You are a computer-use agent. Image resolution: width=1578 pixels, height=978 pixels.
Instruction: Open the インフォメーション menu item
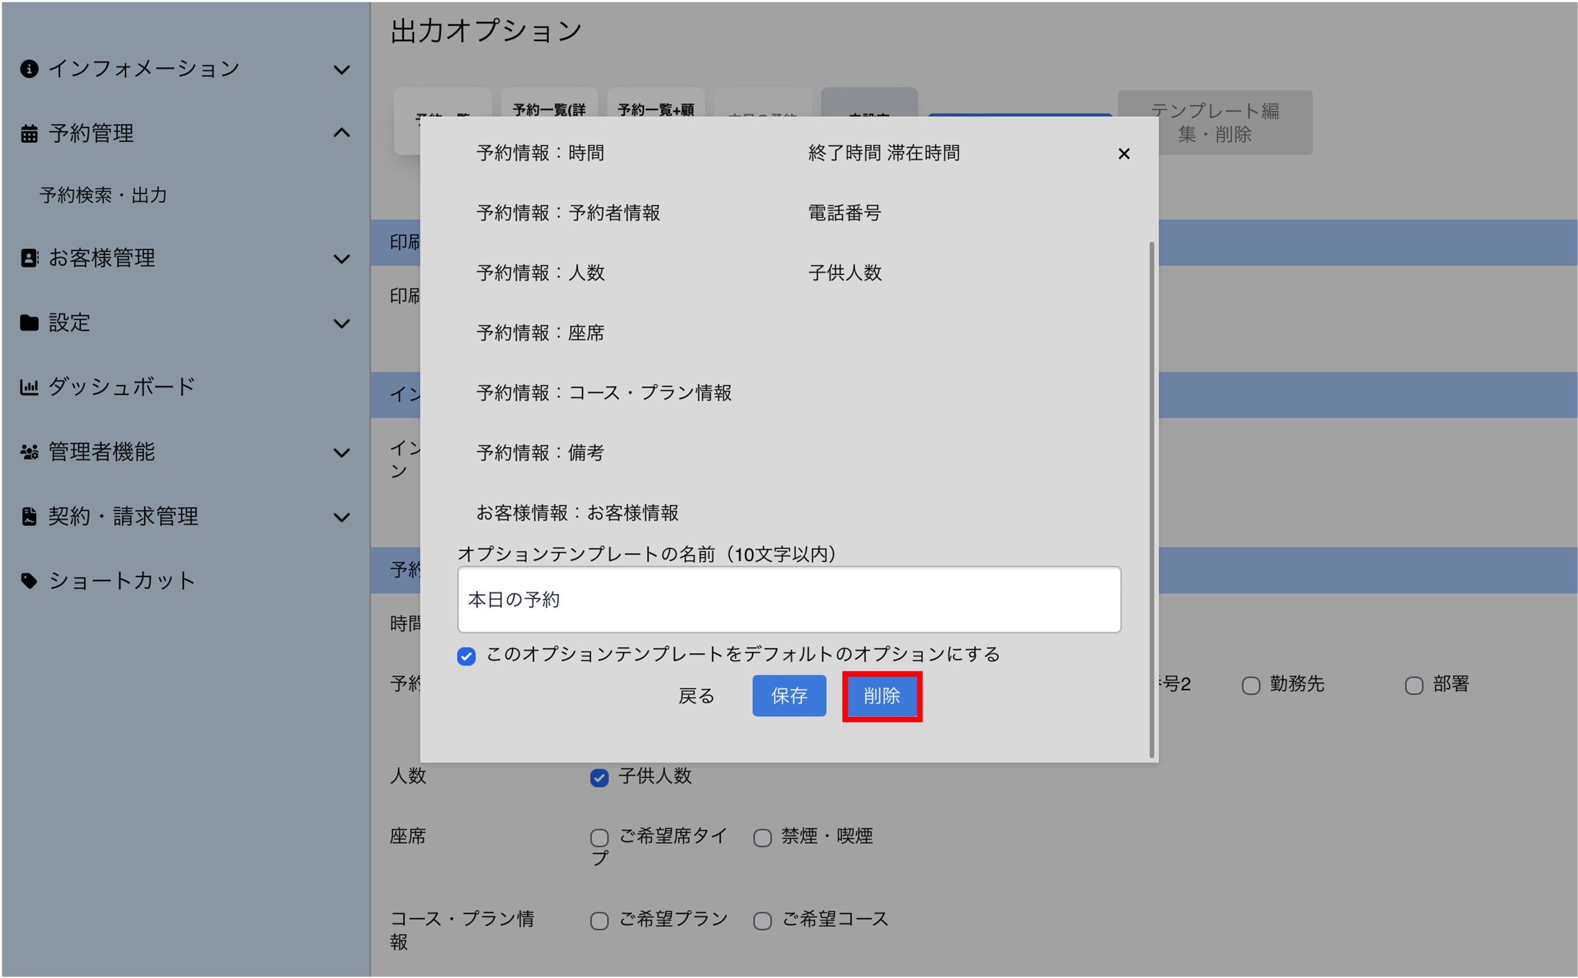tap(144, 69)
